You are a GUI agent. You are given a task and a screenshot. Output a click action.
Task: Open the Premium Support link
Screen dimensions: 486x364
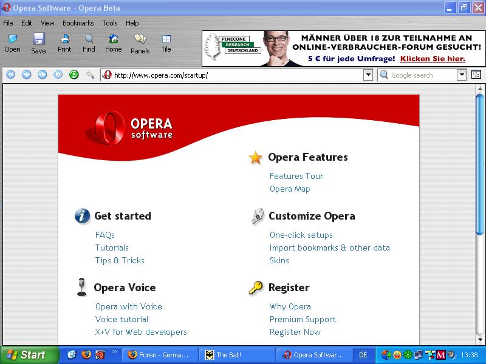click(303, 319)
